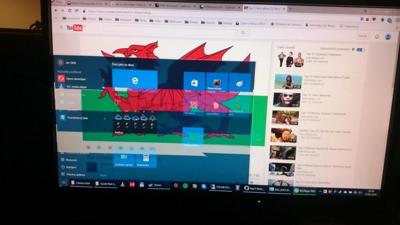Open the YouTube hamburger guide menu
The image size is (400, 225).
(61, 27)
